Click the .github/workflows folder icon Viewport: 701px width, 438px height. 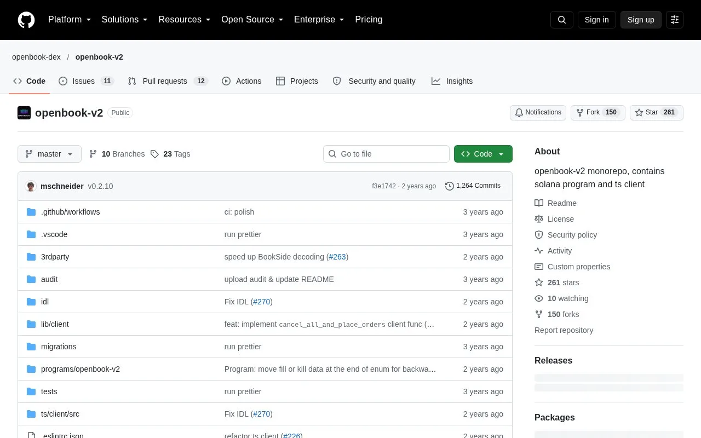tap(31, 212)
